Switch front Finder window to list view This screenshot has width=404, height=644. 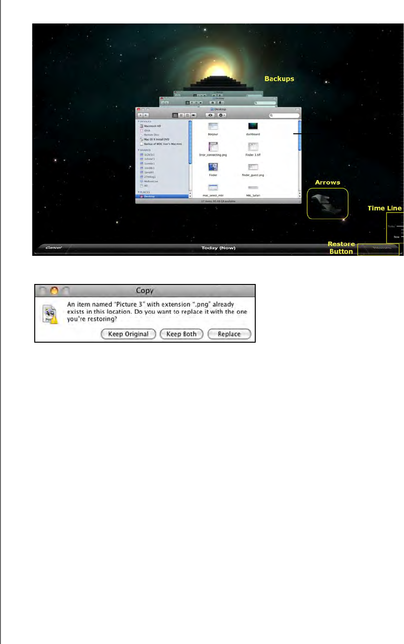[182, 115]
